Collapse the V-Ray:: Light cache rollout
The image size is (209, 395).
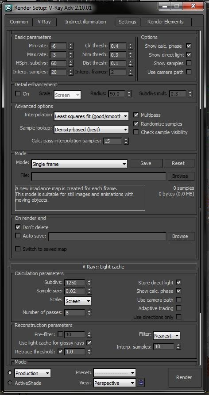click(104, 267)
